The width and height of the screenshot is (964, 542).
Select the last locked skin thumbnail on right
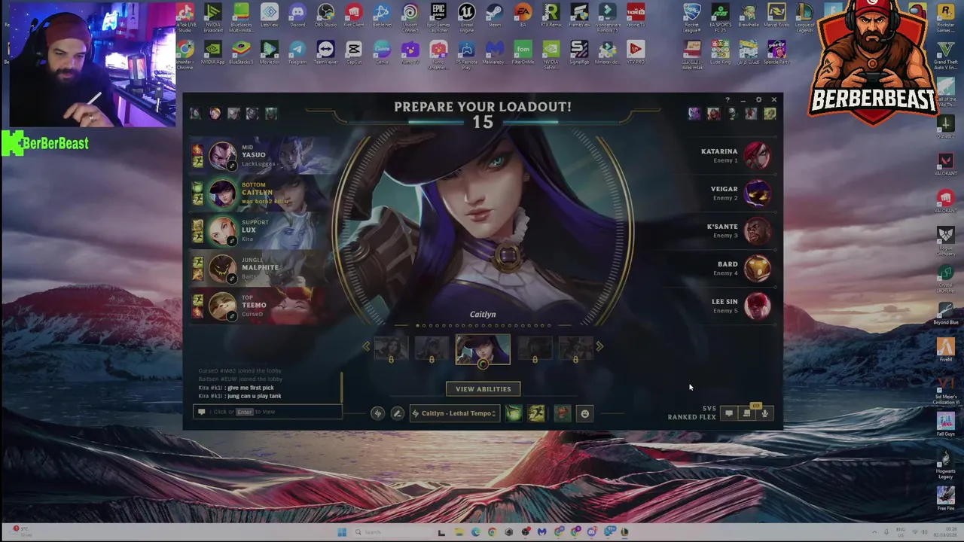click(x=575, y=349)
